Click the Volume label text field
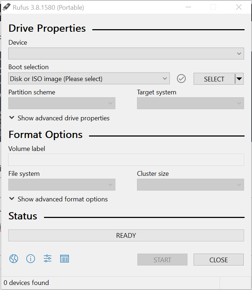252x290 pixels. (x=126, y=160)
